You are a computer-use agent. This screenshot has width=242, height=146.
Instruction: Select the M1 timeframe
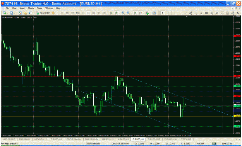coord(62,13)
